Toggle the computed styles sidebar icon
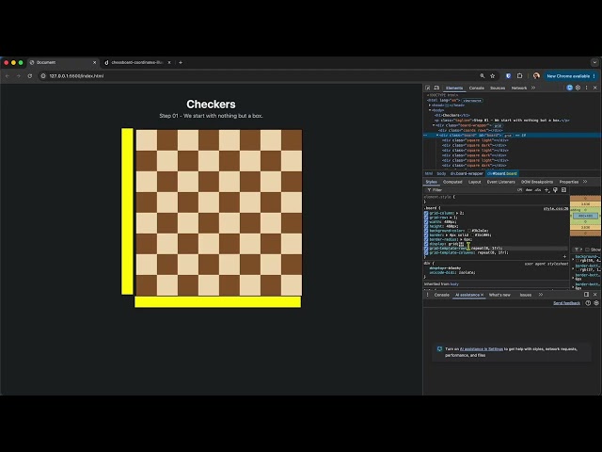Image resolution: width=602 pixels, height=452 pixels. point(563,190)
